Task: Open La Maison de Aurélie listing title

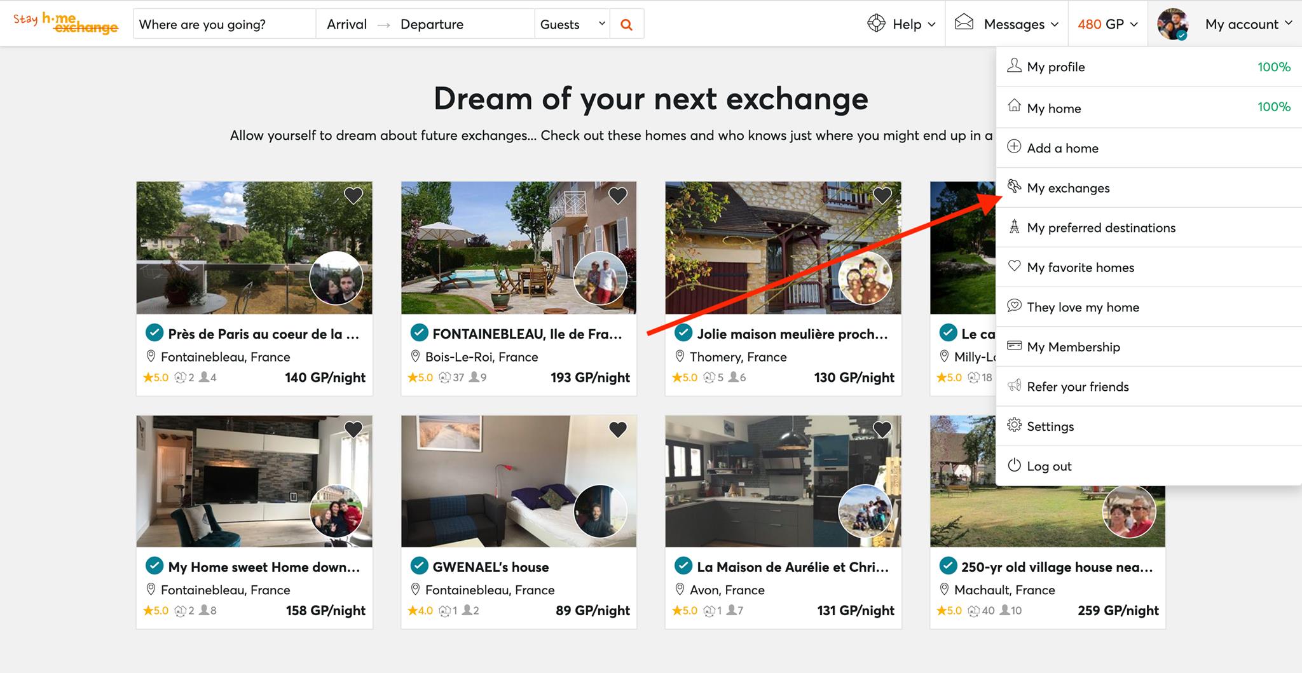Action: [792, 567]
